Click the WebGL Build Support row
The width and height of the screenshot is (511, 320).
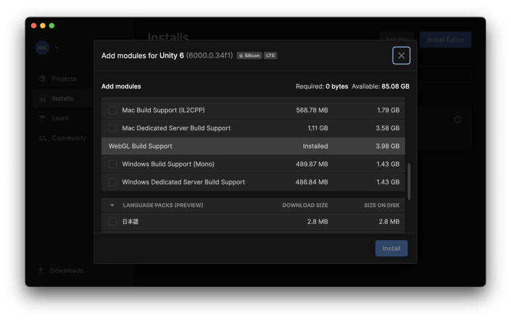click(x=253, y=146)
